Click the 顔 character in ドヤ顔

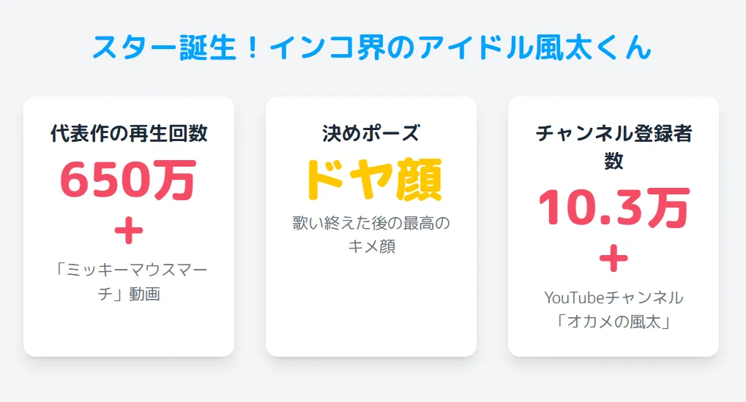419,180
